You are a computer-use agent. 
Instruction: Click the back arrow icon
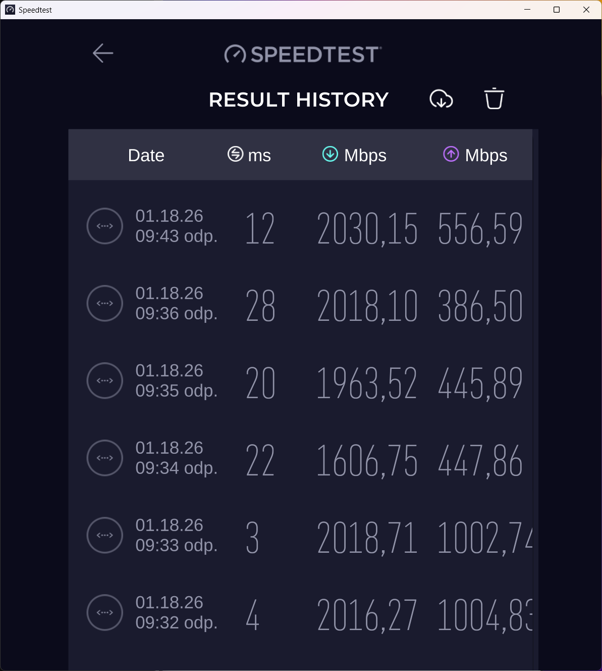coord(103,53)
